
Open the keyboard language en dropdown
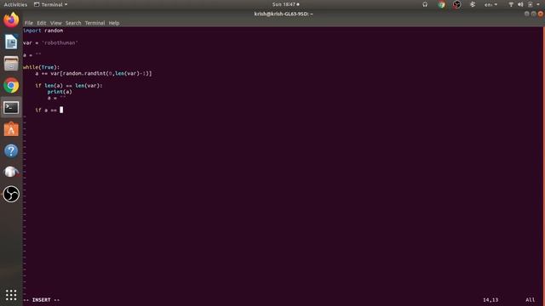(x=490, y=4)
